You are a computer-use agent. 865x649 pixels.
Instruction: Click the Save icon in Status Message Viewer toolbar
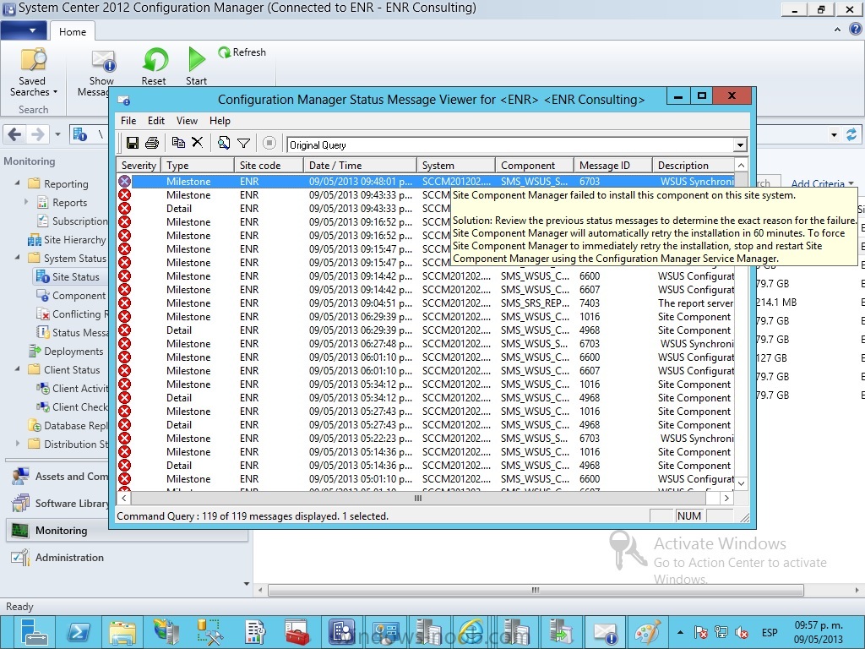133,144
